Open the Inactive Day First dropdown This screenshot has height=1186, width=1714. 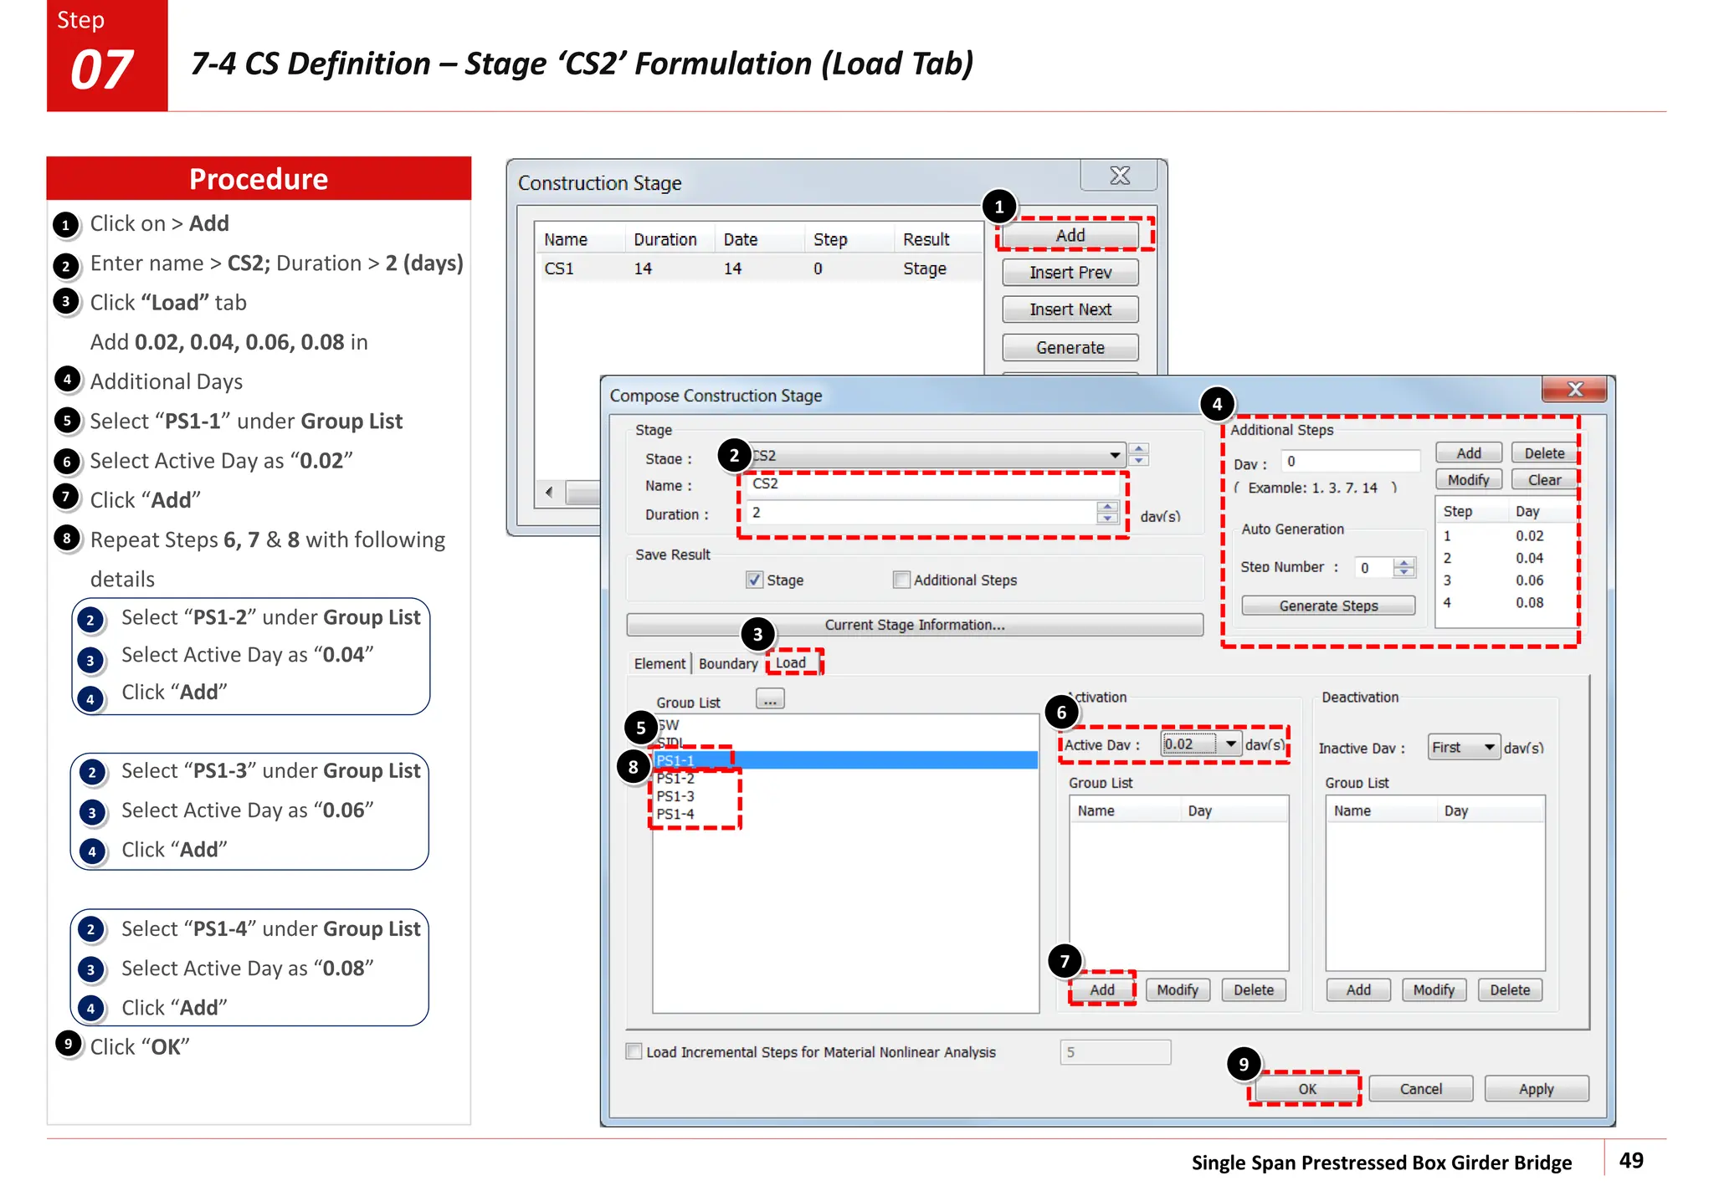tap(1489, 747)
